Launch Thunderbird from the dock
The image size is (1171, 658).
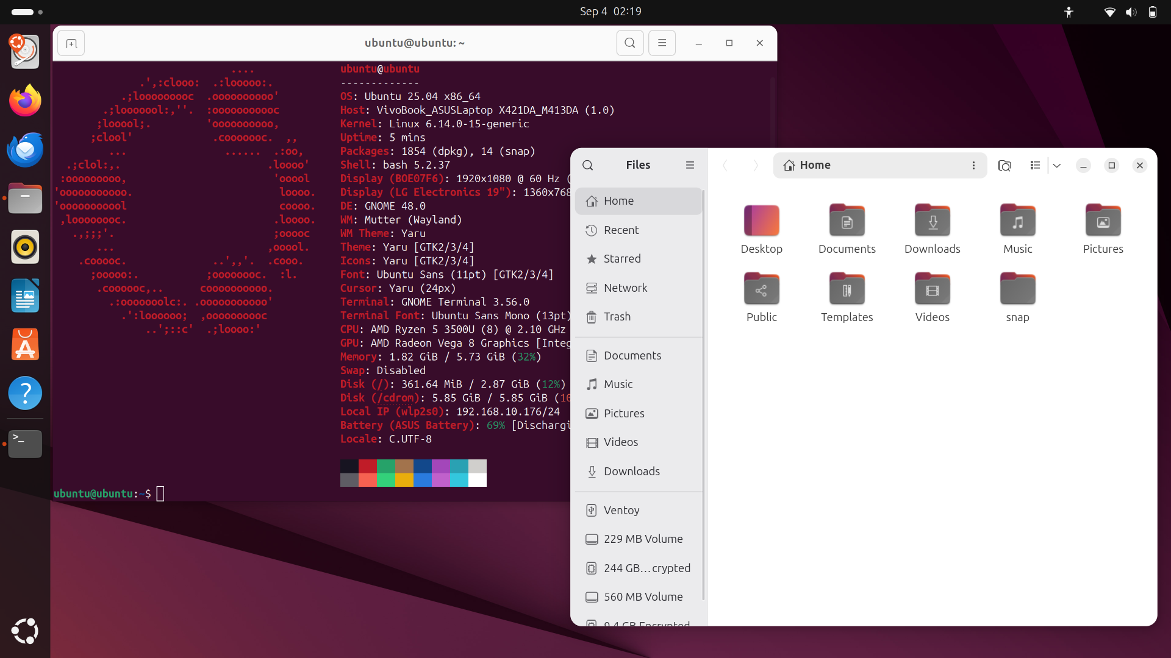tap(25, 149)
